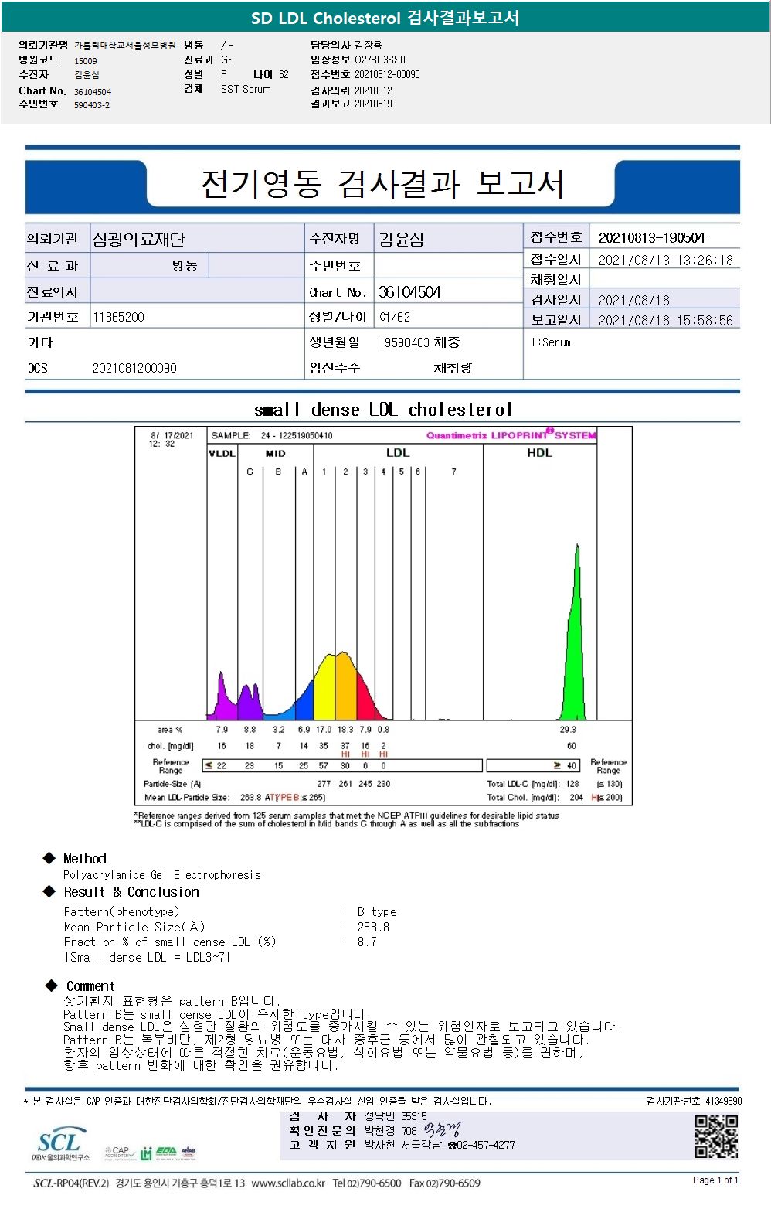Click the QR code at bottom right

(716, 1136)
